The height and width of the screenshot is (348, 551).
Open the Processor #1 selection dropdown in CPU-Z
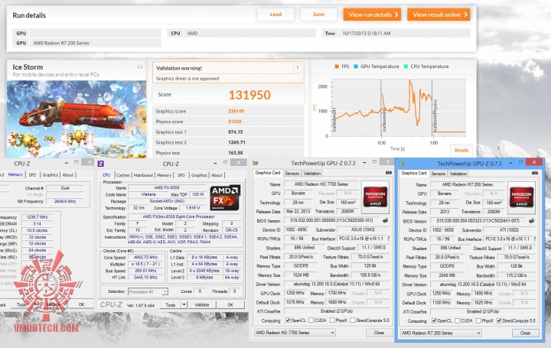[148, 291]
